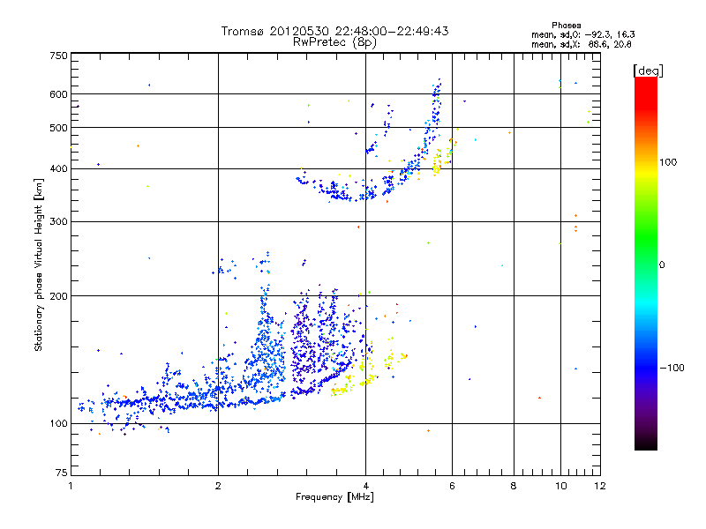Click the y-axis tick label '750'
Image resolution: width=706 pixels, height=529 pixels.
coord(58,56)
